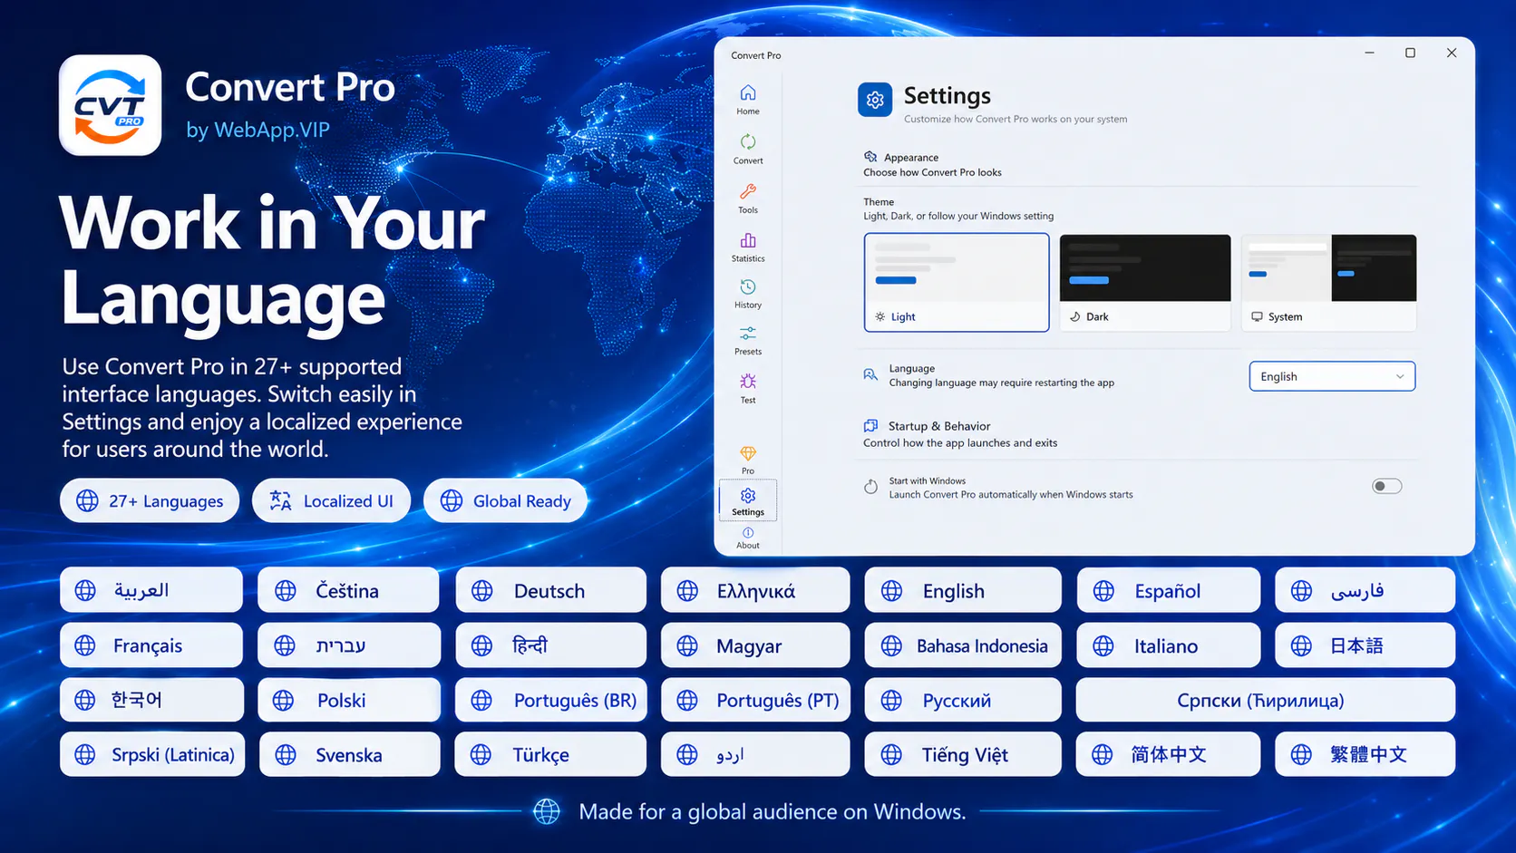Select the 한국어 language chip

click(151, 700)
